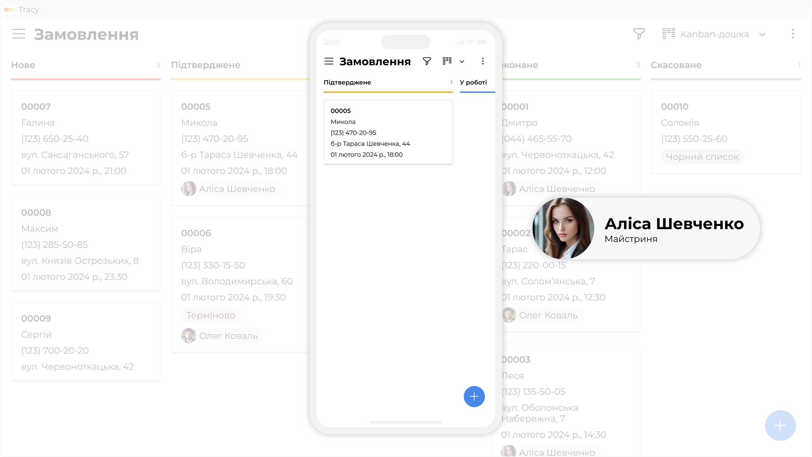Tap the phone's blue plus button
Image resolution: width=812 pixels, height=457 pixels.
[x=474, y=397]
